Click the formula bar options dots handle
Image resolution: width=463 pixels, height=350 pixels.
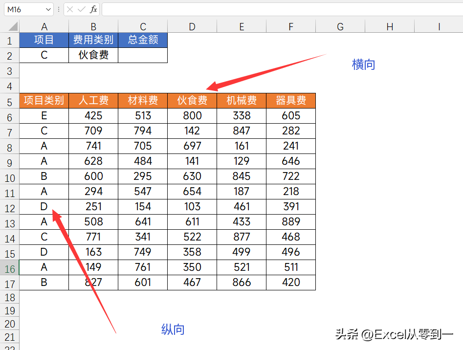pos(59,9)
